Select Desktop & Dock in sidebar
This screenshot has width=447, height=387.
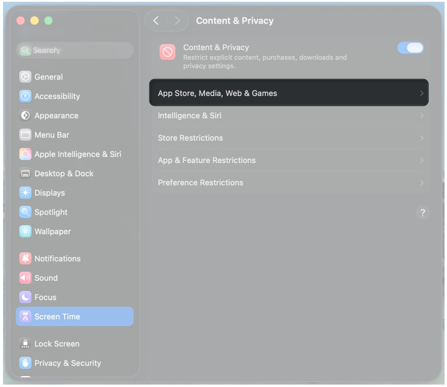(64, 173)
